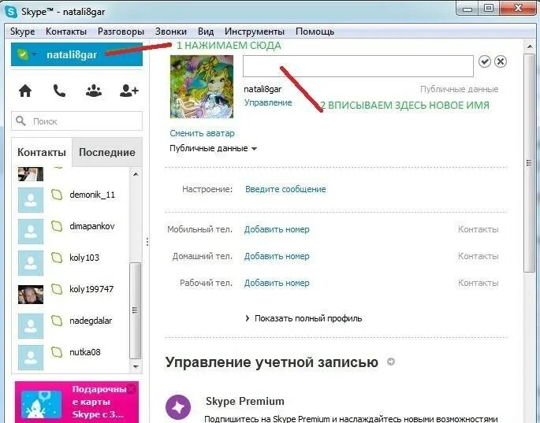Add a home phone number

point(277,257)
